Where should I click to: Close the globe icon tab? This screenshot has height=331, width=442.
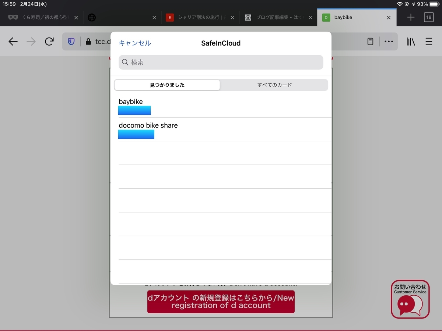154,17
